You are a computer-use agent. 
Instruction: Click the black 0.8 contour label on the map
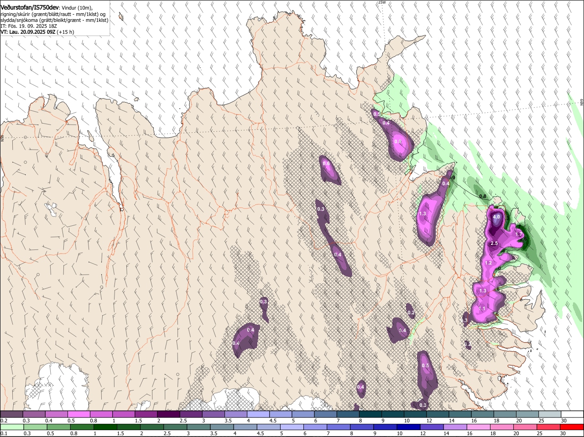pyautogui.click(x=483, y=197)
